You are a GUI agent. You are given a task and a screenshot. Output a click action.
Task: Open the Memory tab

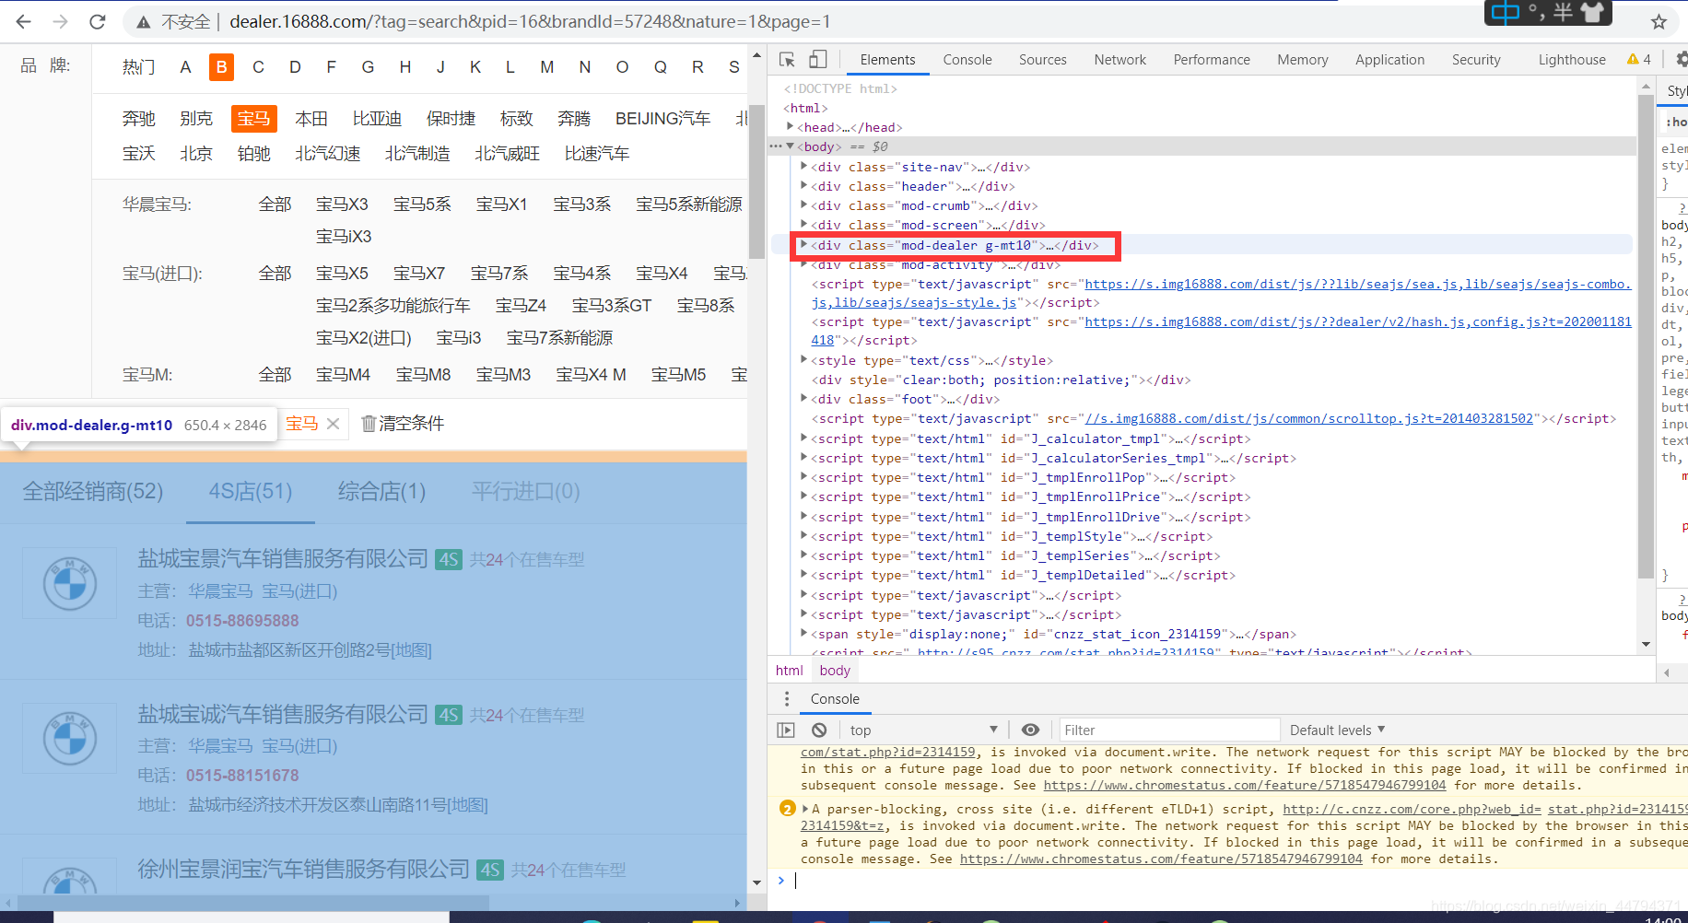click(1302, 59)
